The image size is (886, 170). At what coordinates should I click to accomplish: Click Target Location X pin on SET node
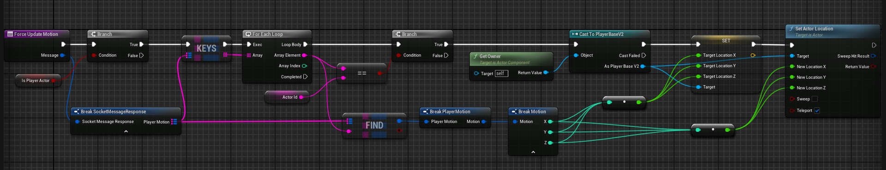pyautogui.click(x=699, y=55)
